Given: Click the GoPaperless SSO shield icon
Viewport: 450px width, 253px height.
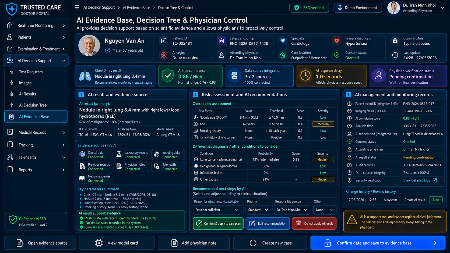Looking at the screenshot, I should (x=13, y=220).
